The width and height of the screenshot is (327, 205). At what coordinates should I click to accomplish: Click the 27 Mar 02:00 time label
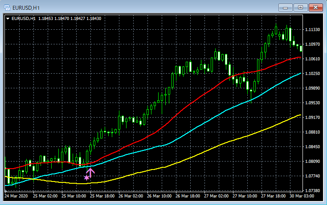point(216,196)
